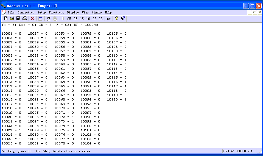Viewport: 263px width, 156px height.
Task: Click the Print icon in toolbar
Action: coord(25,19)
